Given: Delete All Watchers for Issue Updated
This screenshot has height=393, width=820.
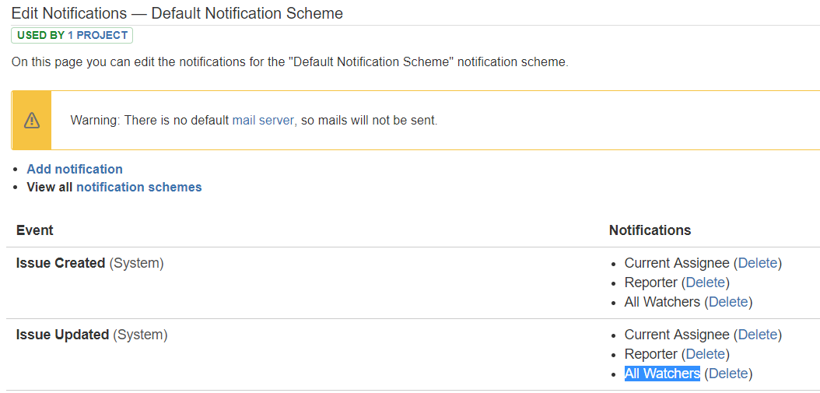Looking at the screenshot, I should (728, 374).
